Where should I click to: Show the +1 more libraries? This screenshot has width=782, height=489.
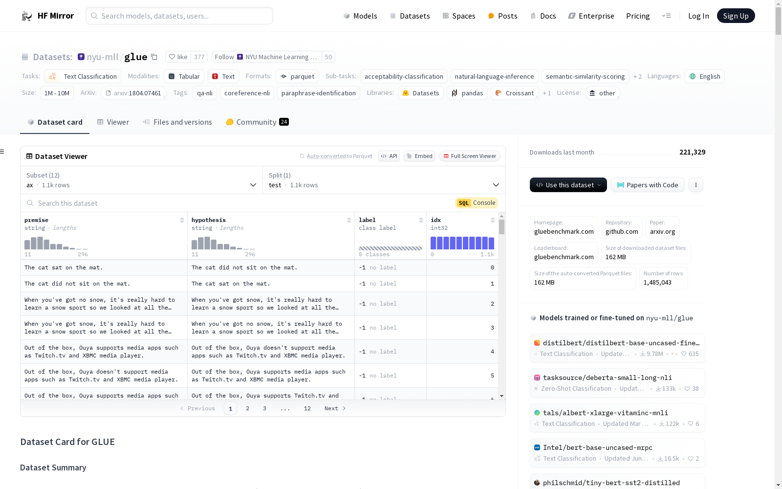[x=547, y=93]
